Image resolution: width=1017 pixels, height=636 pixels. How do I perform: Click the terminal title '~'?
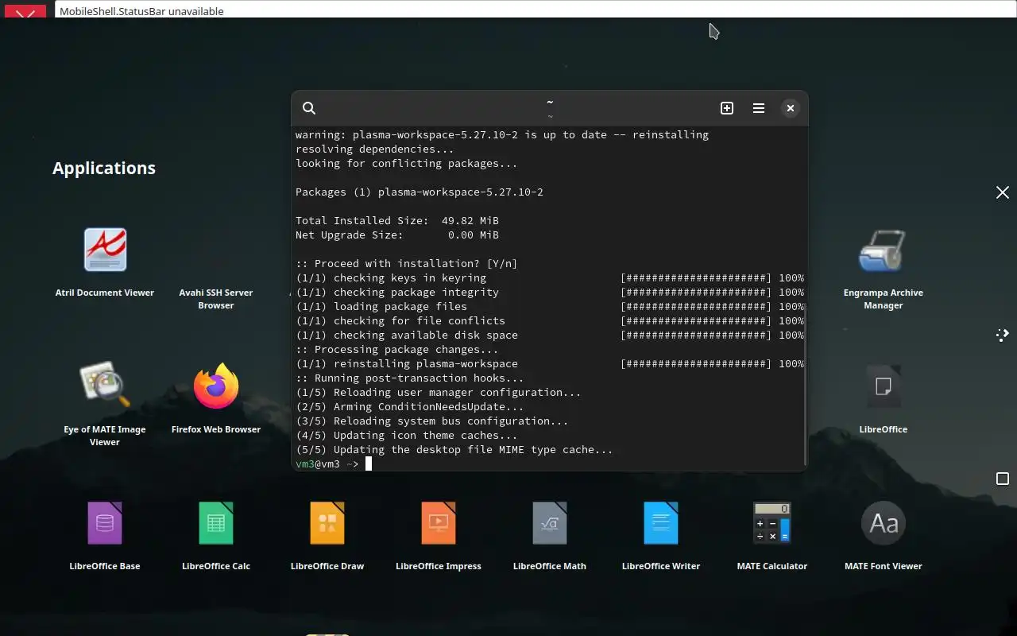click(x=550, y=103)
